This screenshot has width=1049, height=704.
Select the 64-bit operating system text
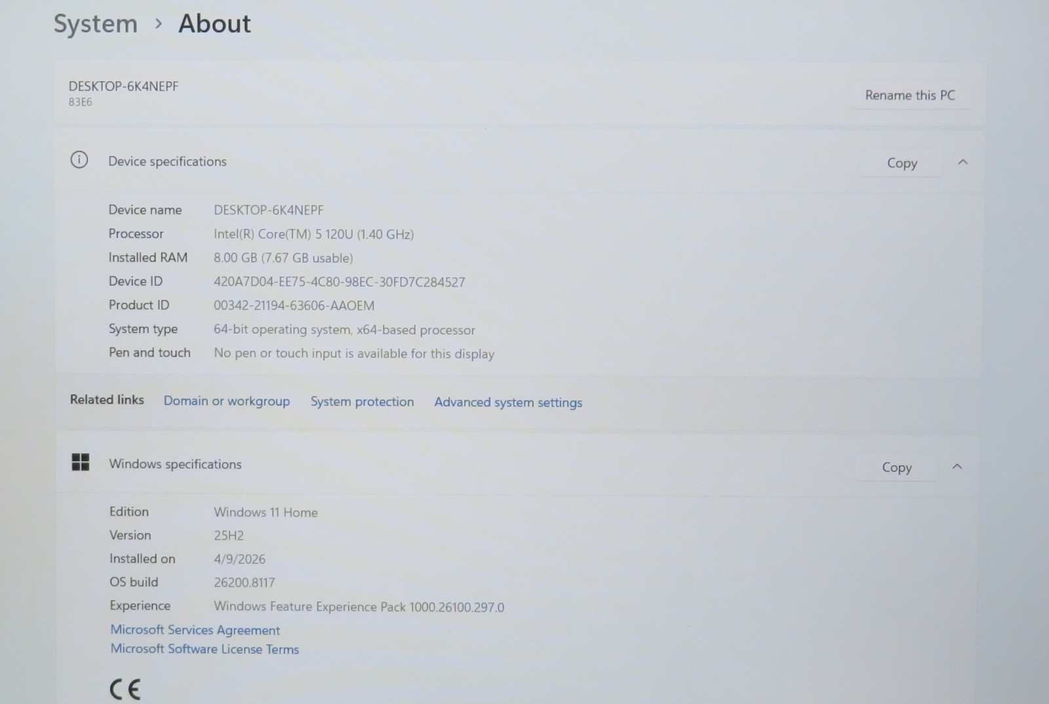click(344, 330)
